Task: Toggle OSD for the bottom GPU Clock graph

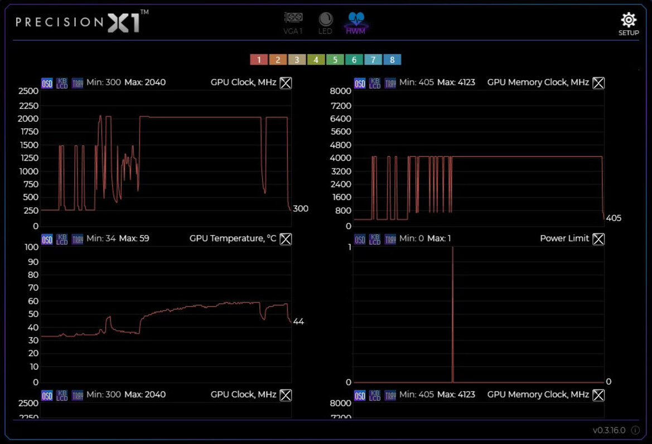Action: (x=47, y=395)
